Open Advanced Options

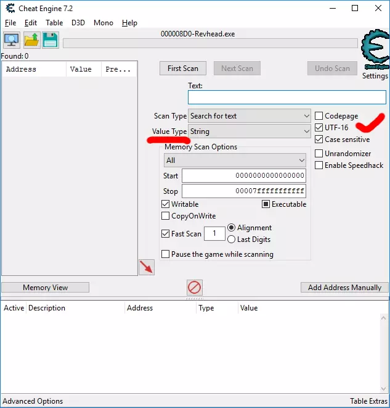click(x=33, y=401)
